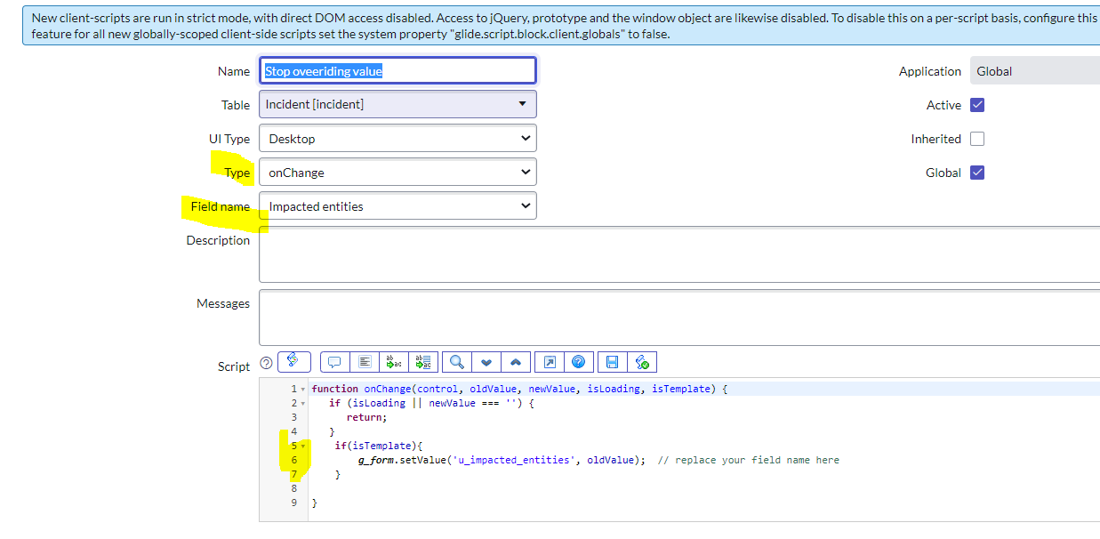Toggle comment on selected code
Image resolution: width=1100 pixels, height=539 pixels.
pyautogui.click(x=335, y=362)
